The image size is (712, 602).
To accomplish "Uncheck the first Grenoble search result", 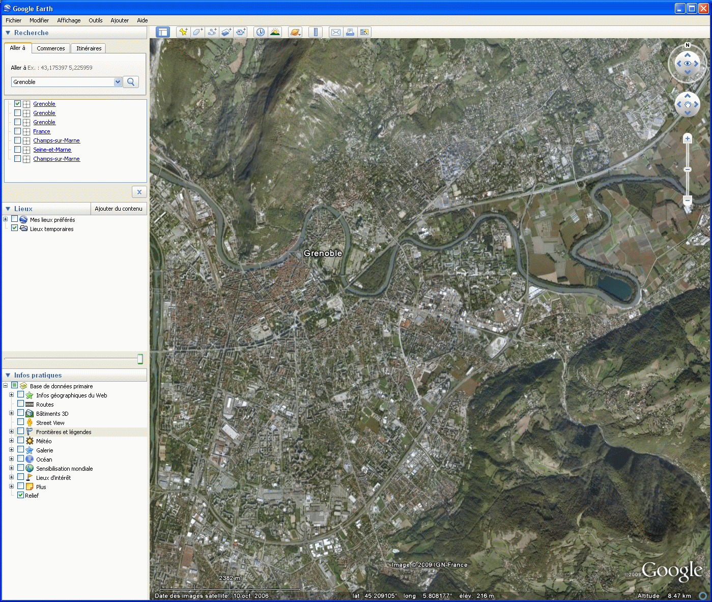I will click(17, 104).
